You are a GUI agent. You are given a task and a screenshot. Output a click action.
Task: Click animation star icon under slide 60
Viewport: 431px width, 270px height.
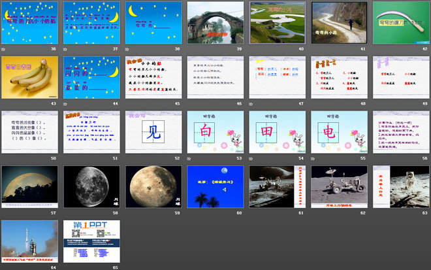point(190,213)
